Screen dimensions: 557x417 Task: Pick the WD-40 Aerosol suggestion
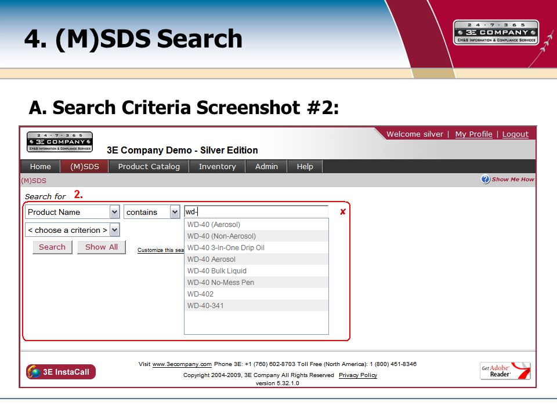coord(256,259)
